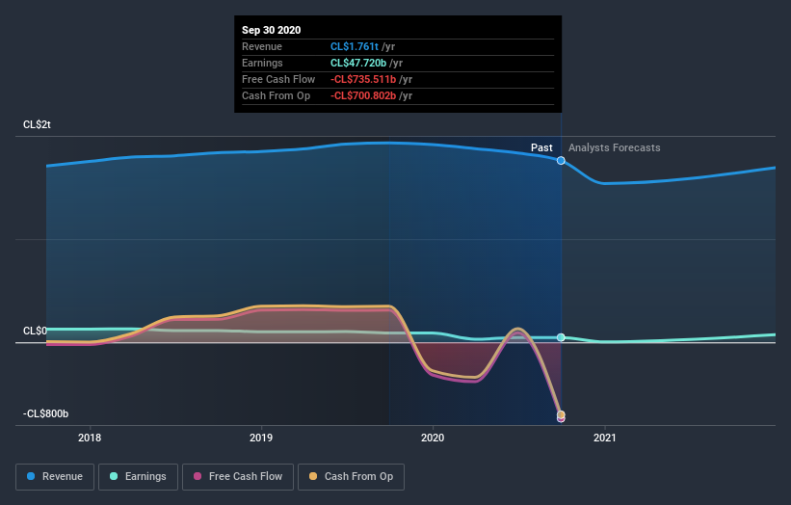Click the Revenue row label in tooltip

pyautogui.click(x=262, y=46)
